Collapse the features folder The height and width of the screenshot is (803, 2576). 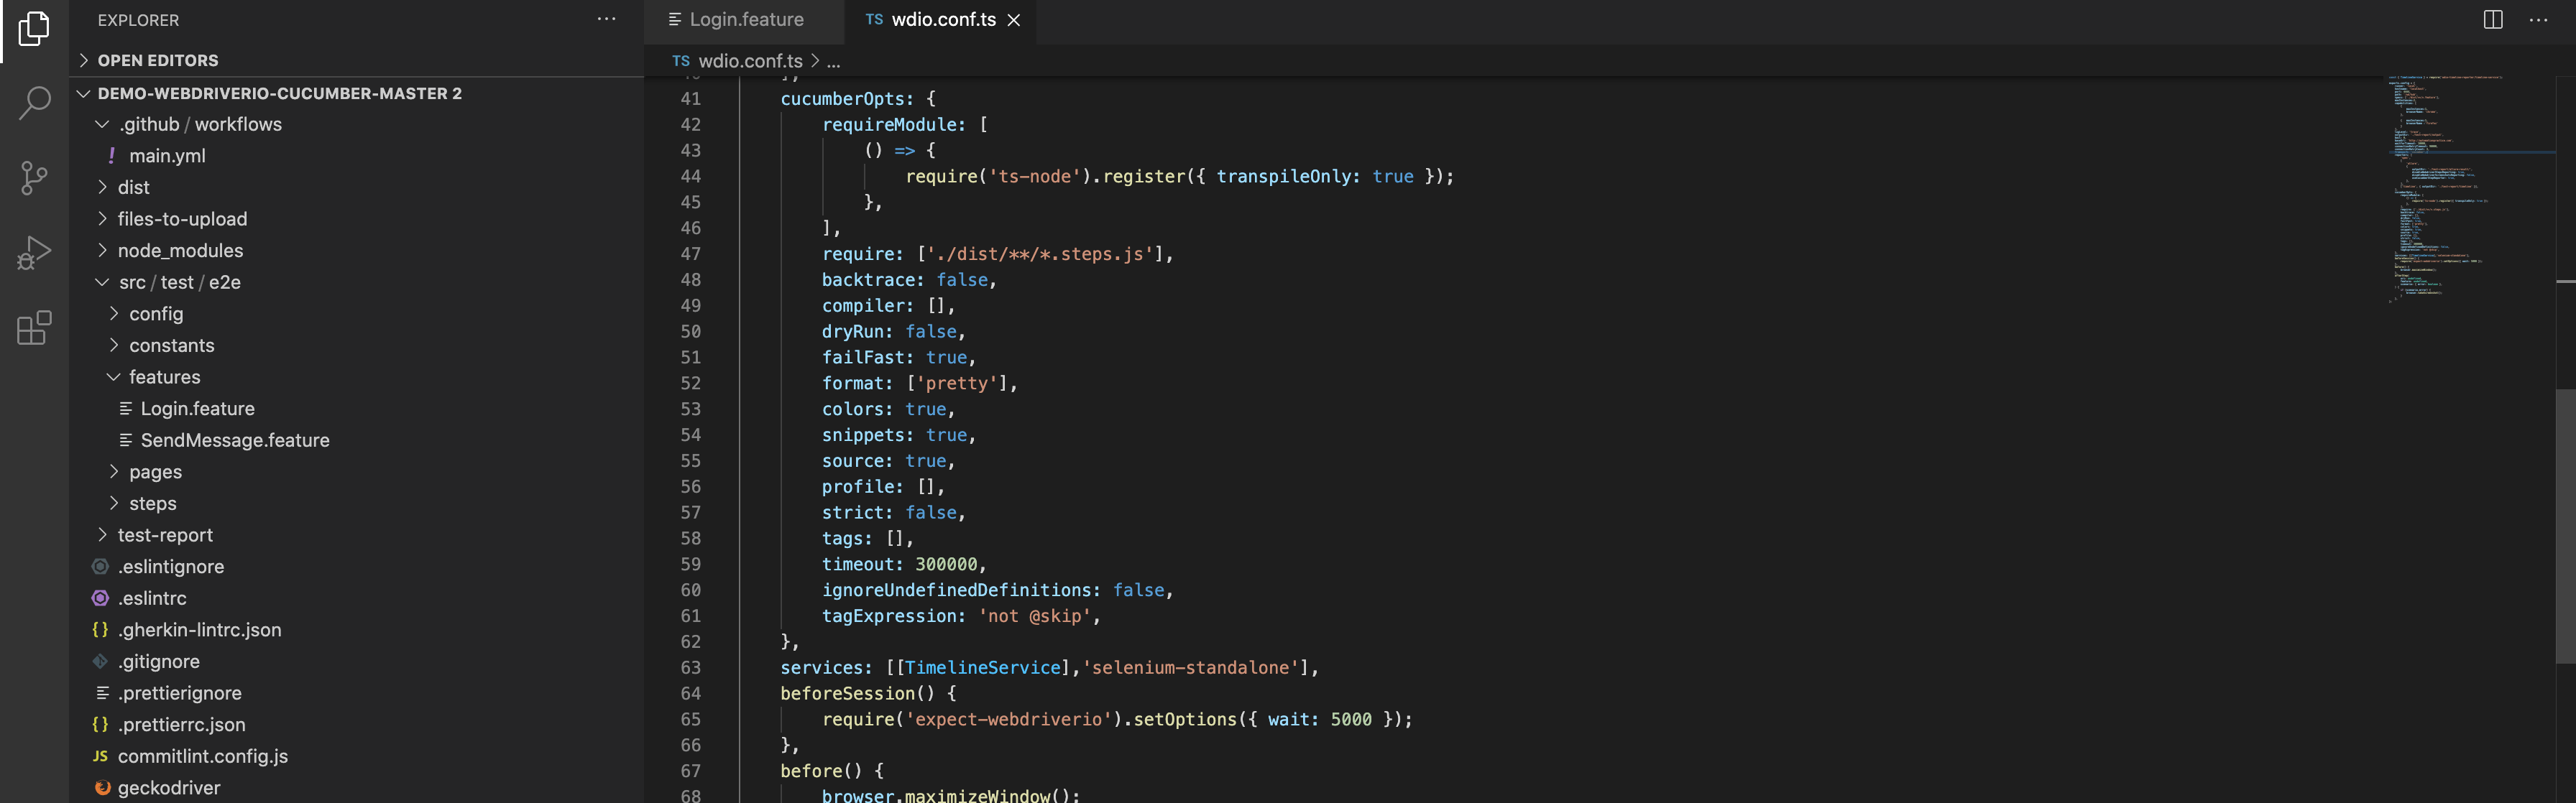coord(113,378)
